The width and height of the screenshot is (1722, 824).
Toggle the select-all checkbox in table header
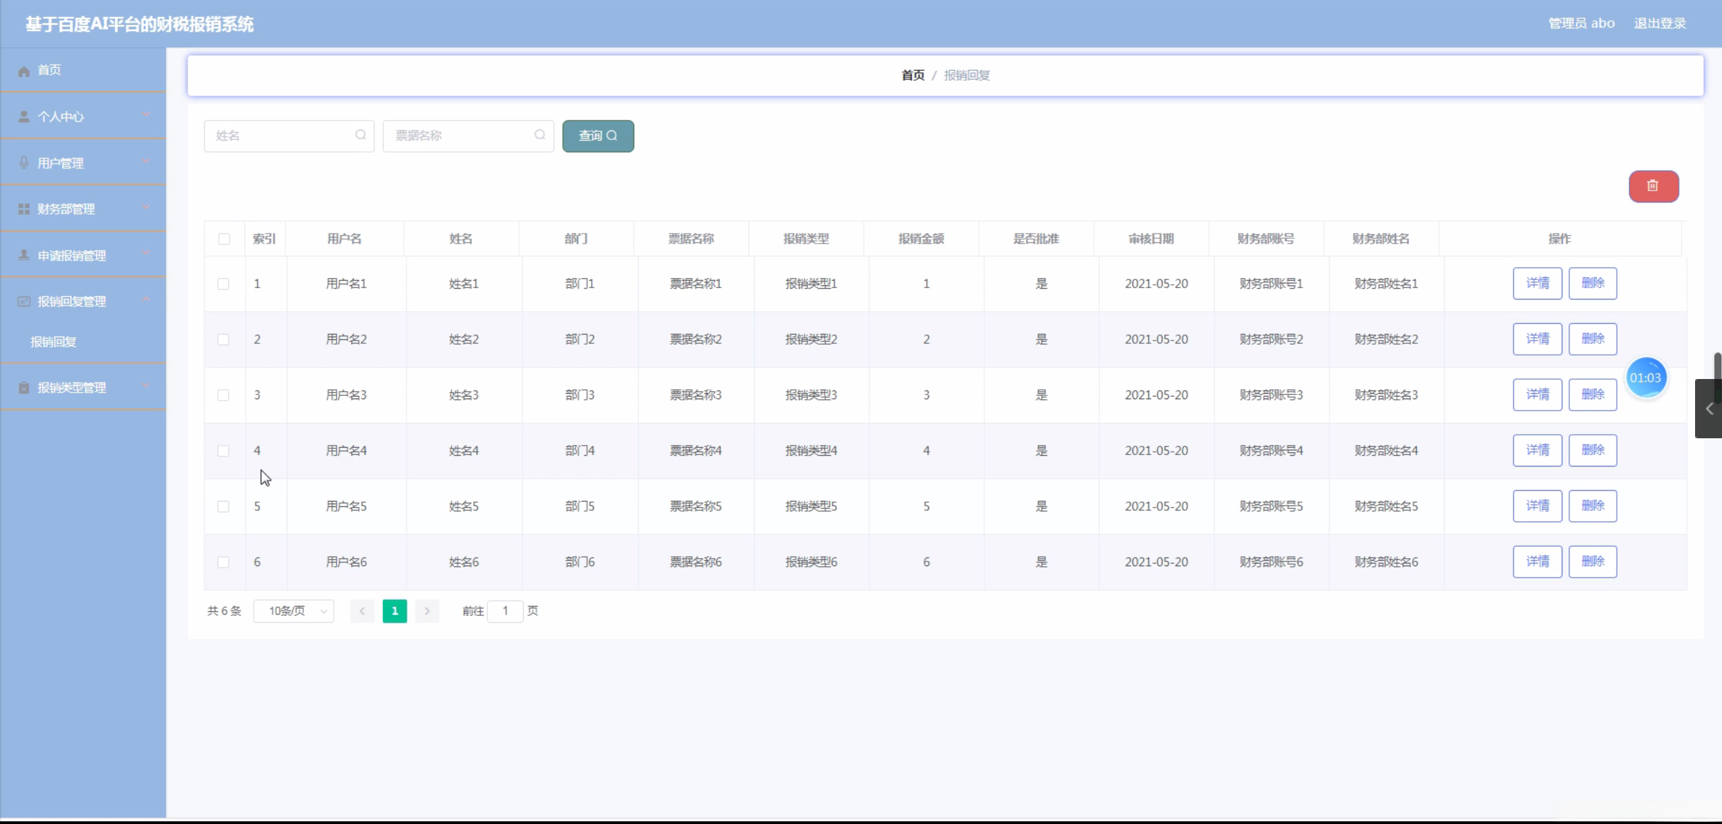click(224, 239)
